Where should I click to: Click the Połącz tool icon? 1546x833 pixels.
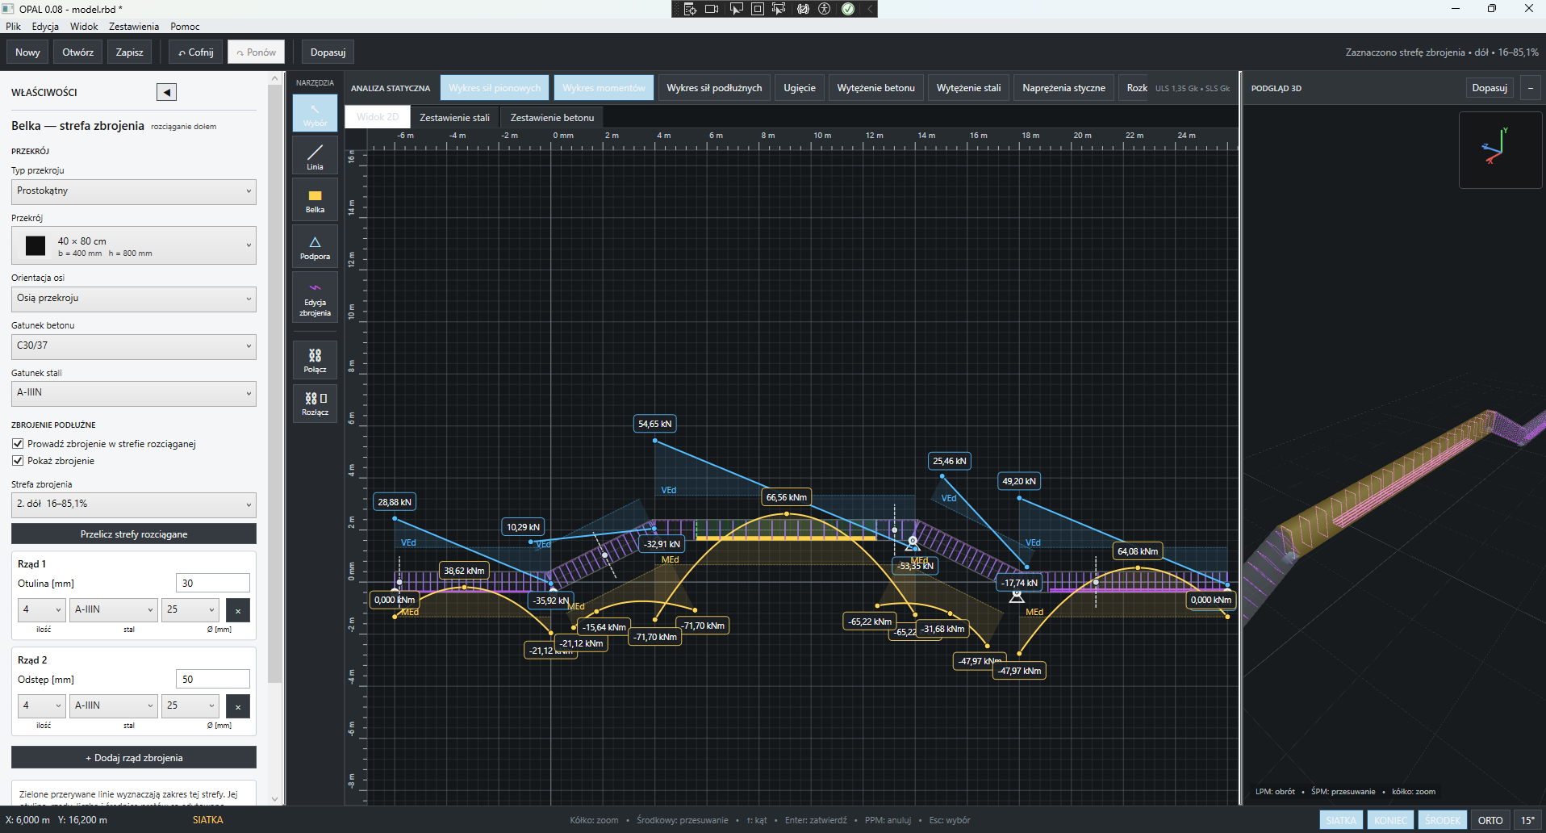[315, 360]
